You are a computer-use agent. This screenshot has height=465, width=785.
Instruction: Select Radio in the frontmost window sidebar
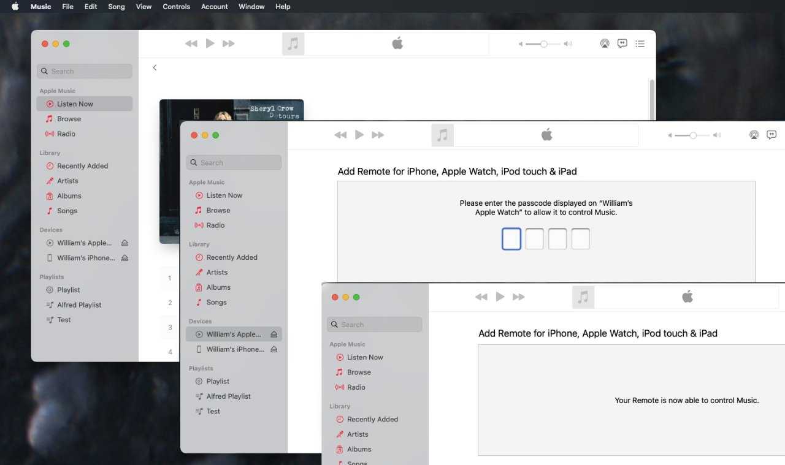356,387
